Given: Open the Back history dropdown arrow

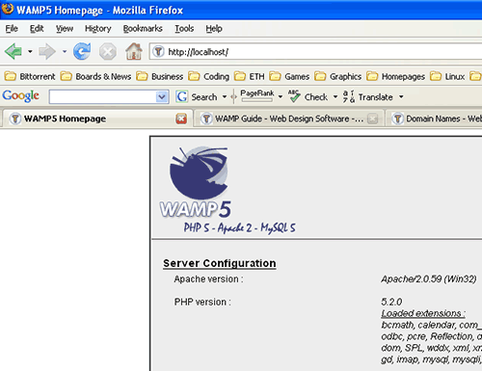Looking at the screenshot, I should coord(30,51).
